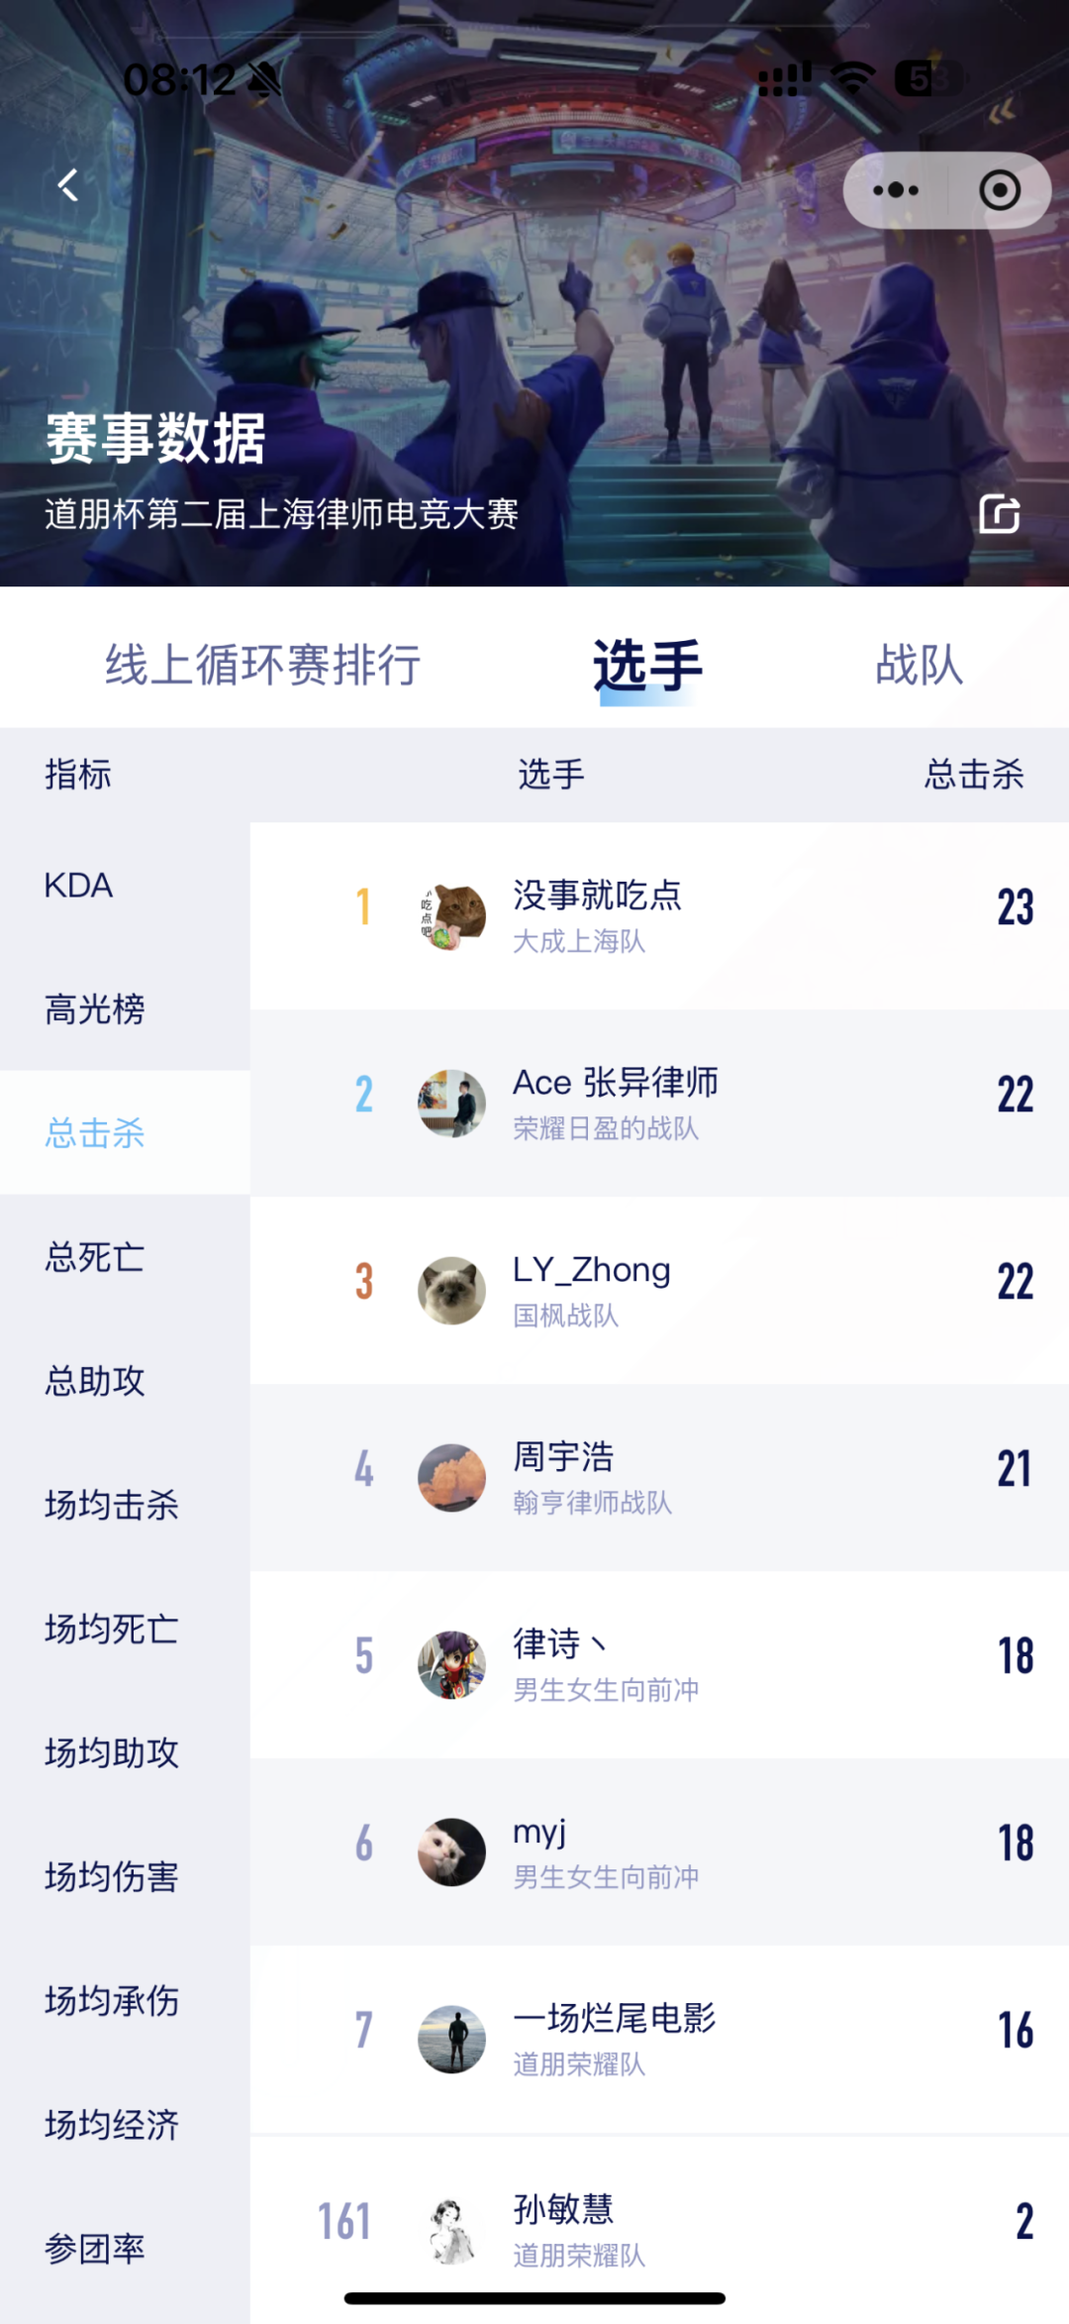Close mini program via target circle icon
This screenshot has height=2324, width=1069.
pyautogui.click(x=1000, y=190)
